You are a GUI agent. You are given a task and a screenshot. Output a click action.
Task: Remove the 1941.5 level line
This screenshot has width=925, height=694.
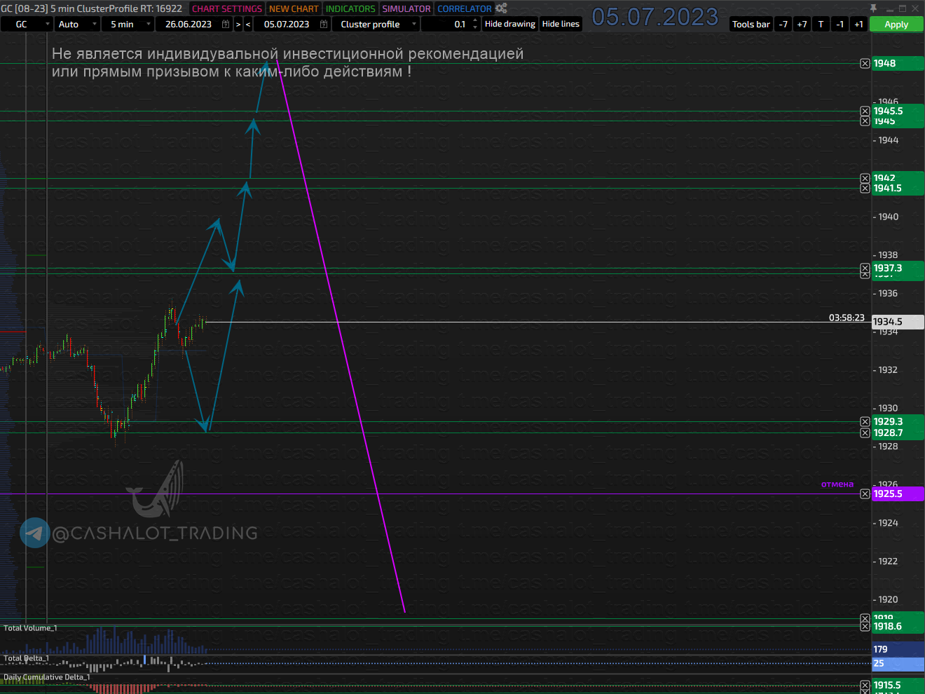coord(865,189)
